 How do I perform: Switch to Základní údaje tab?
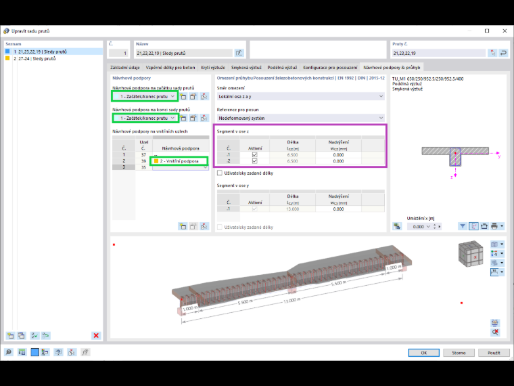125,67
